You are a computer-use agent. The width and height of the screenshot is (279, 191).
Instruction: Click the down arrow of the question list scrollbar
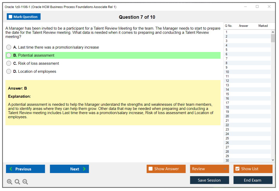click(273, 160)
